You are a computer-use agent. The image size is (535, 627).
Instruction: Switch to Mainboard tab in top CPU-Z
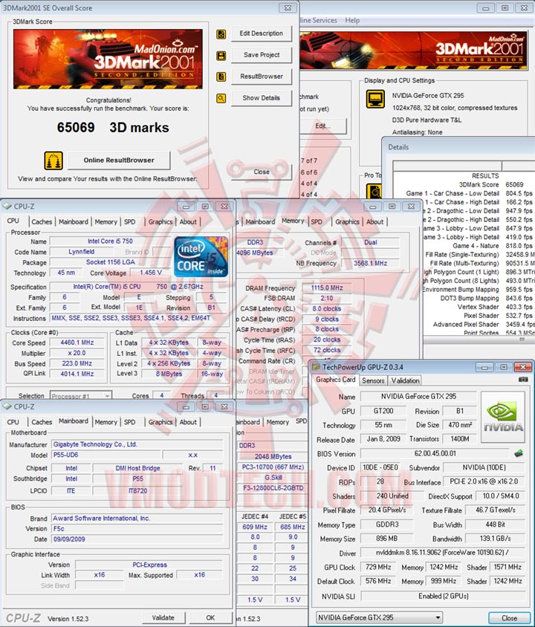[x=73, y=222]
